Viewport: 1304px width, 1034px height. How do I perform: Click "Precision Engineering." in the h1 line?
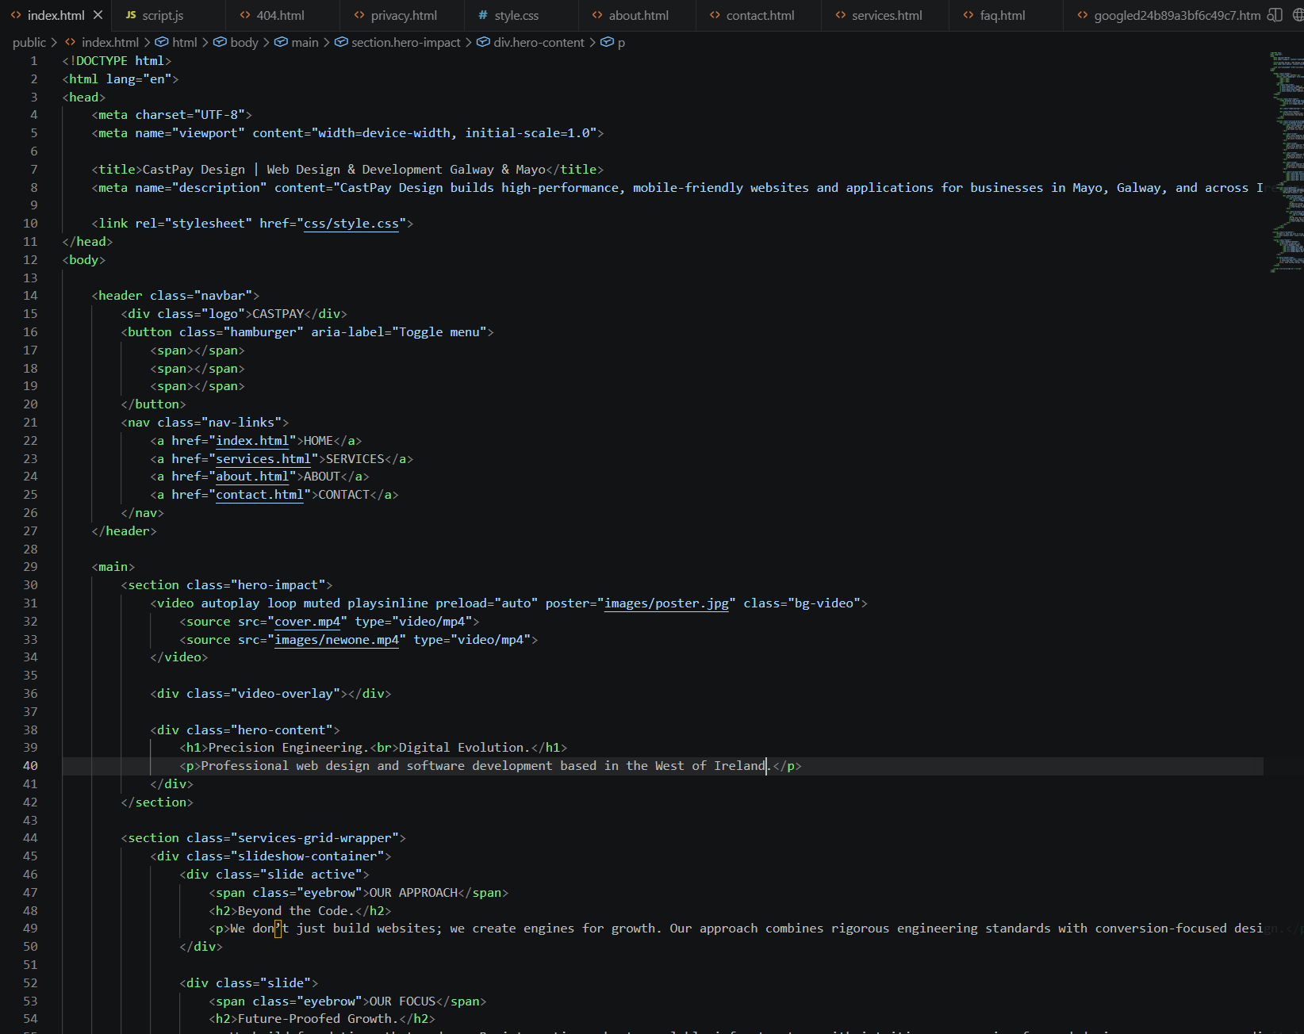point(289,748)
